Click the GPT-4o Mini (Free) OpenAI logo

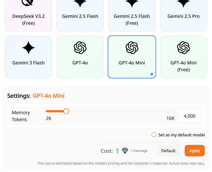click(183, 48)
